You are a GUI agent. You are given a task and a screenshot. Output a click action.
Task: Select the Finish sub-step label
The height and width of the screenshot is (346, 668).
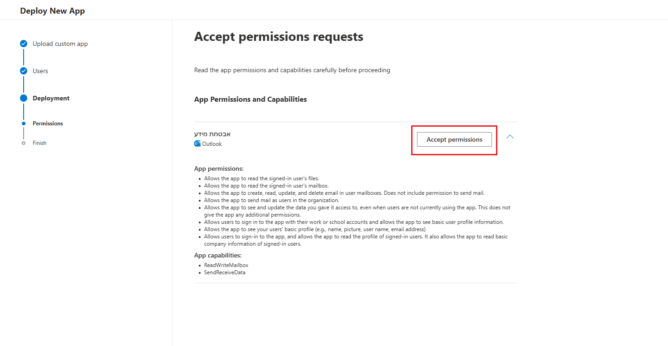(x=39, y=143)
